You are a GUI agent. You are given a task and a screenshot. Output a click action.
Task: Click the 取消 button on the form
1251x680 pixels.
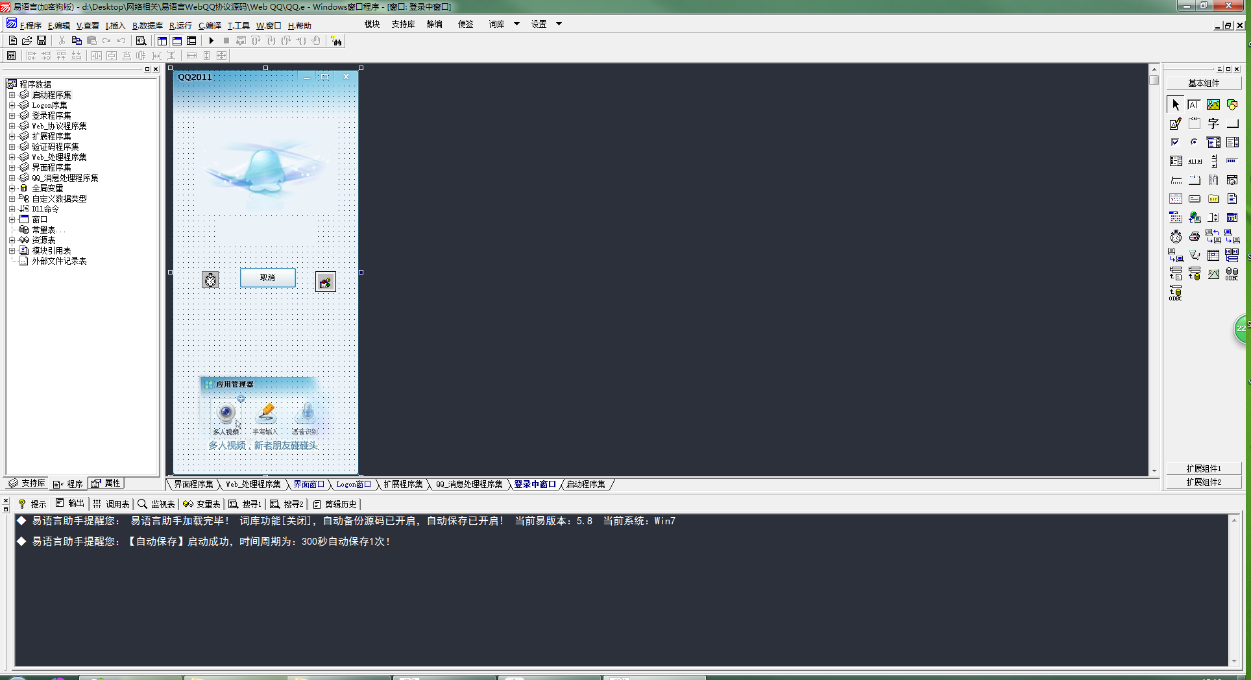pos(268,278)
